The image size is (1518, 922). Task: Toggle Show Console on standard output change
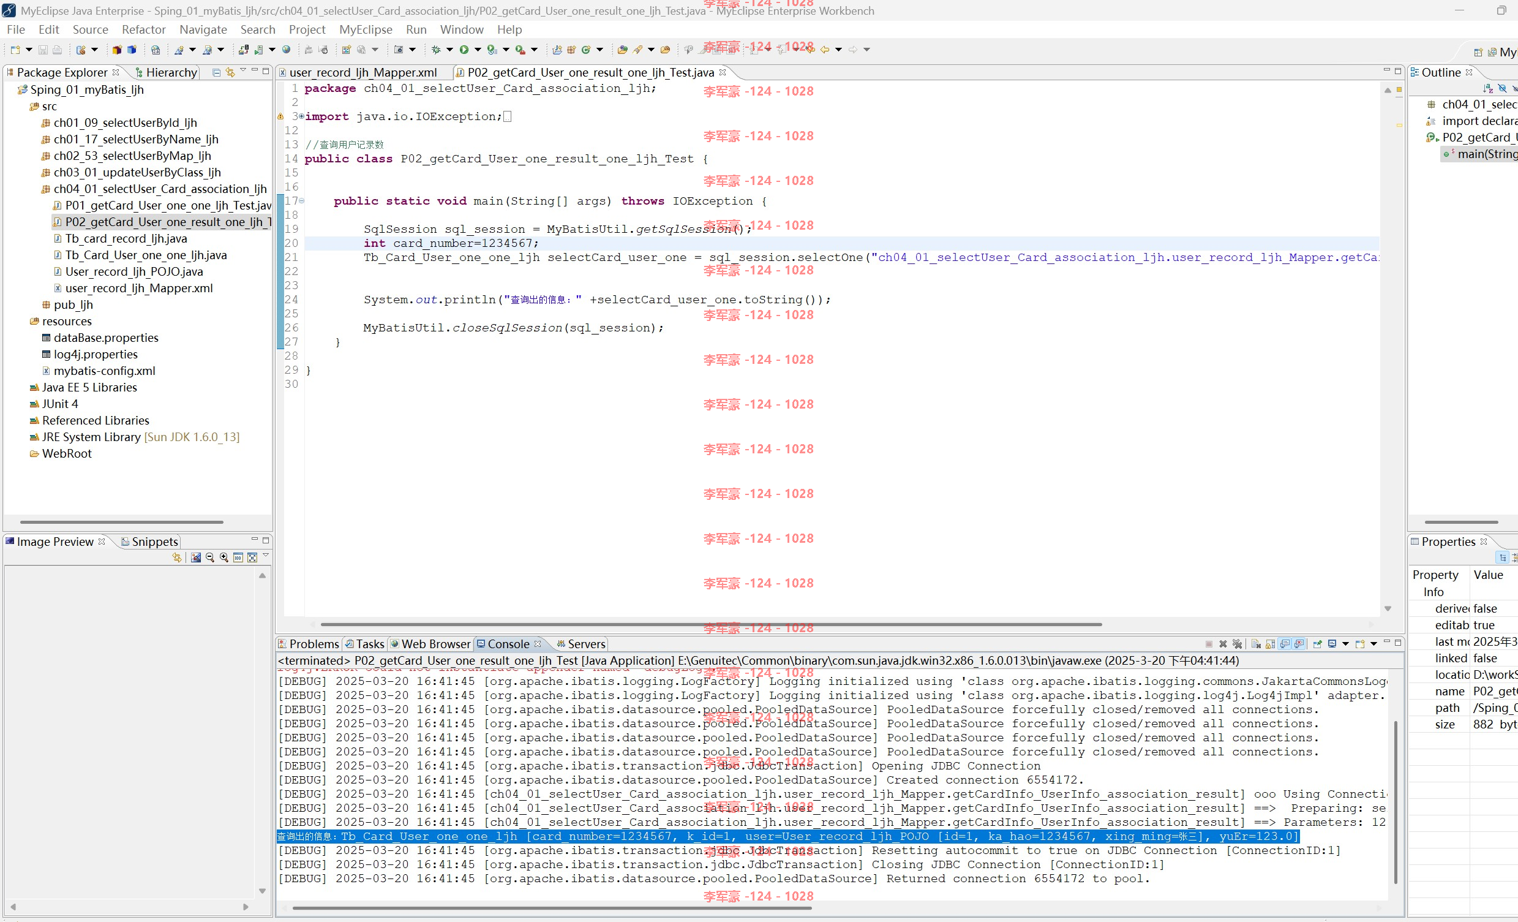pyautogui.click(x=1285, y=644)
